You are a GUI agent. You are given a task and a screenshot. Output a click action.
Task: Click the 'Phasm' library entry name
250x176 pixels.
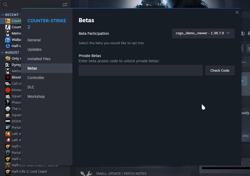point(16,102)
